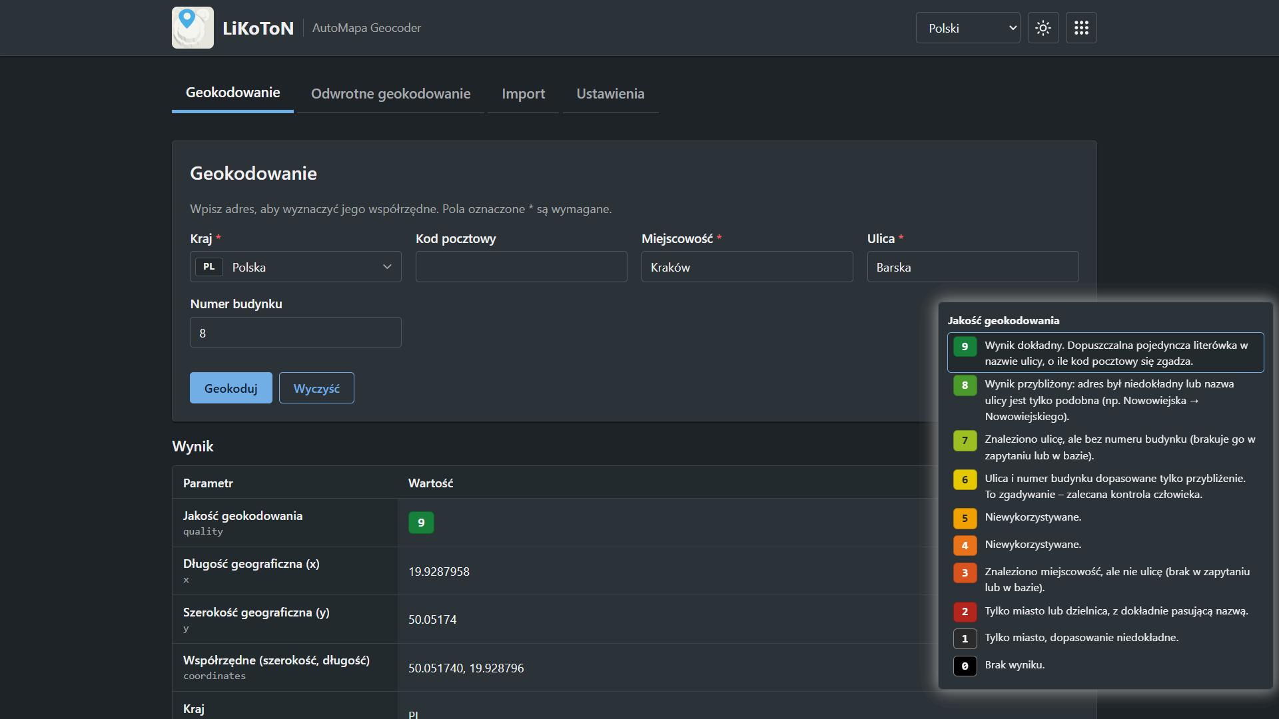Click the Parametr column header

[x=208, y=483]
